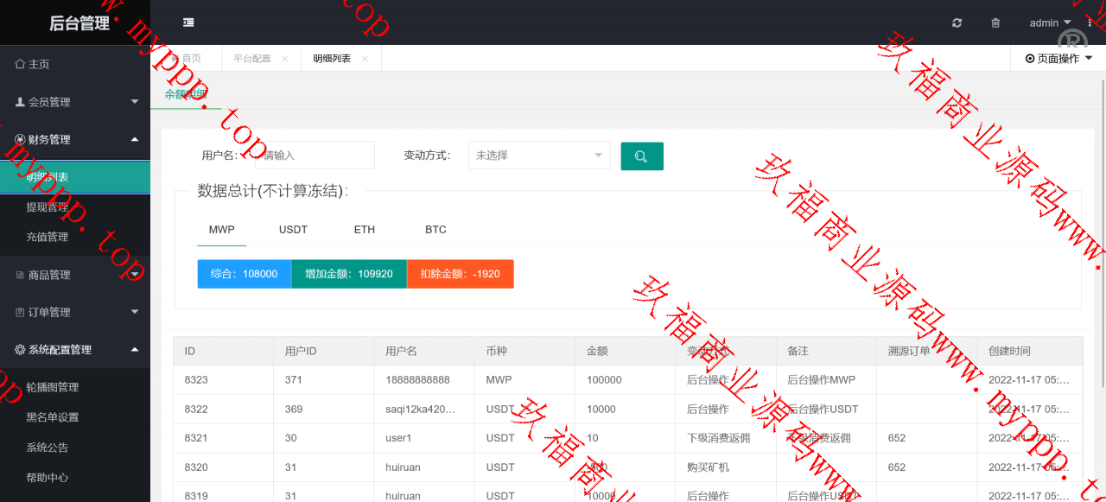Open the 页面操作 dropdown
Image resolution: width=1106 pixels, height=502 pixels.
tap(1058, 59)
